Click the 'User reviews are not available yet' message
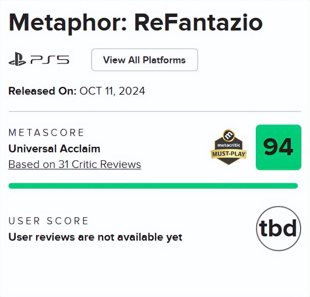This screenshot has height=297, width=310. 95,237
